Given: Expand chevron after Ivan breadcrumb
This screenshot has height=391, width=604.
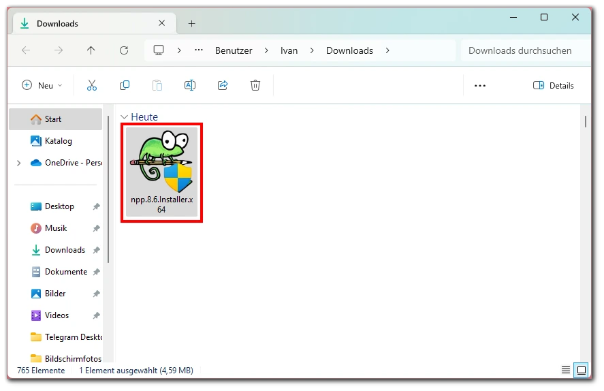Looking at the screenshot, I should tap(312, 50).
